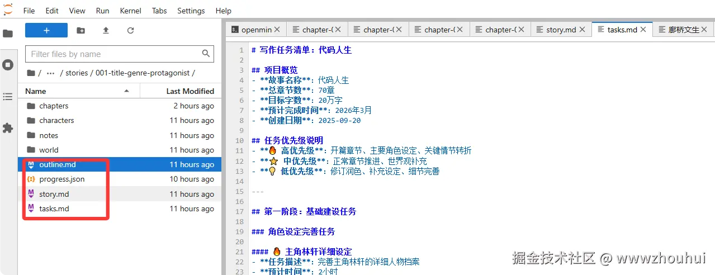The image size is (715, 275).
Task: Open the Help menu
Action: 223,11
